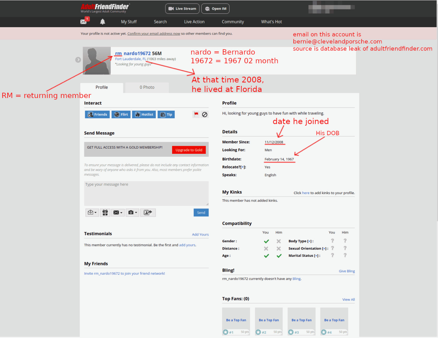Viewport: 438px width, 338px height.
Task: Click View All top fans
Action: pyautogui.click(x=348, y=300)
